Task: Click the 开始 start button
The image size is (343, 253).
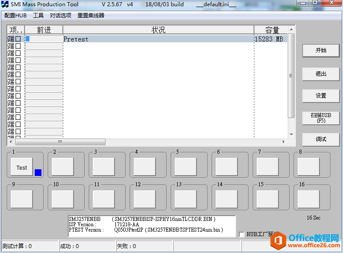Action: tap(321, 50)
